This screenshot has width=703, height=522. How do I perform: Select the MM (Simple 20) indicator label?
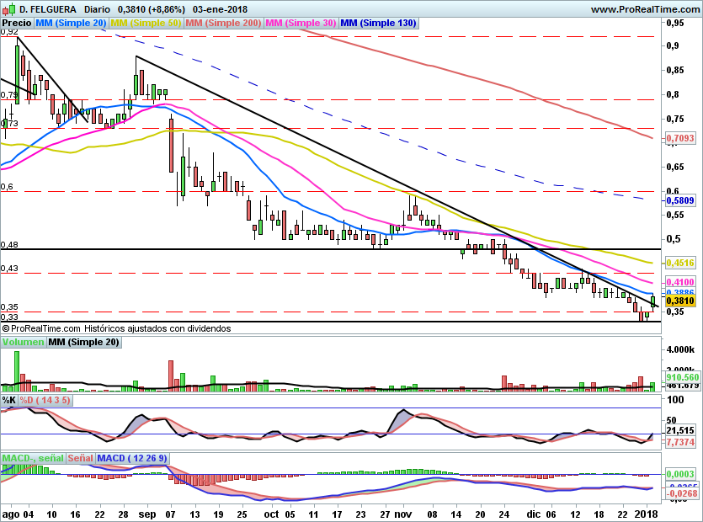(71, 24)
